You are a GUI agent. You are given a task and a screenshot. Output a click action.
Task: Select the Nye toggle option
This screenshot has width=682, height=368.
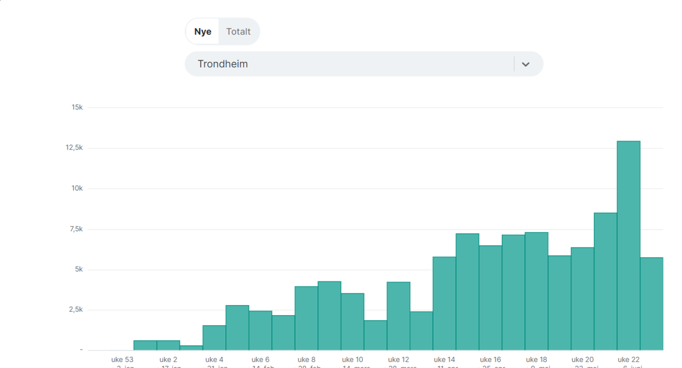202,31
